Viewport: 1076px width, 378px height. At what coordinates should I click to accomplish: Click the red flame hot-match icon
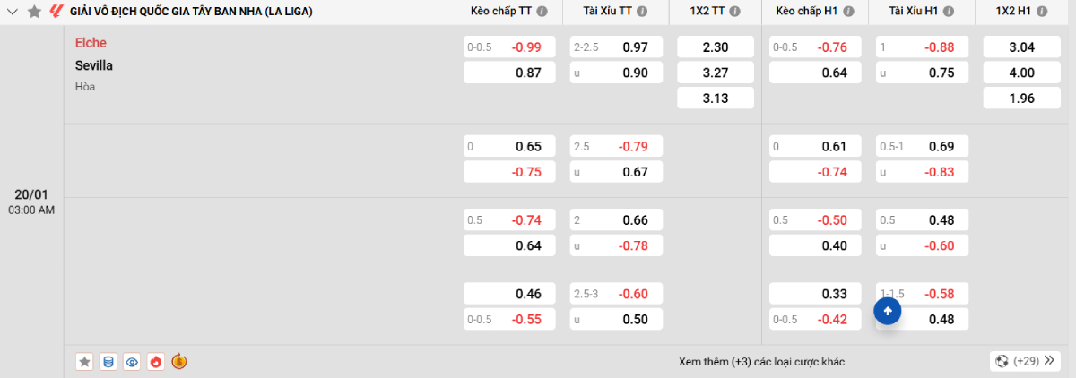[155, 362]
